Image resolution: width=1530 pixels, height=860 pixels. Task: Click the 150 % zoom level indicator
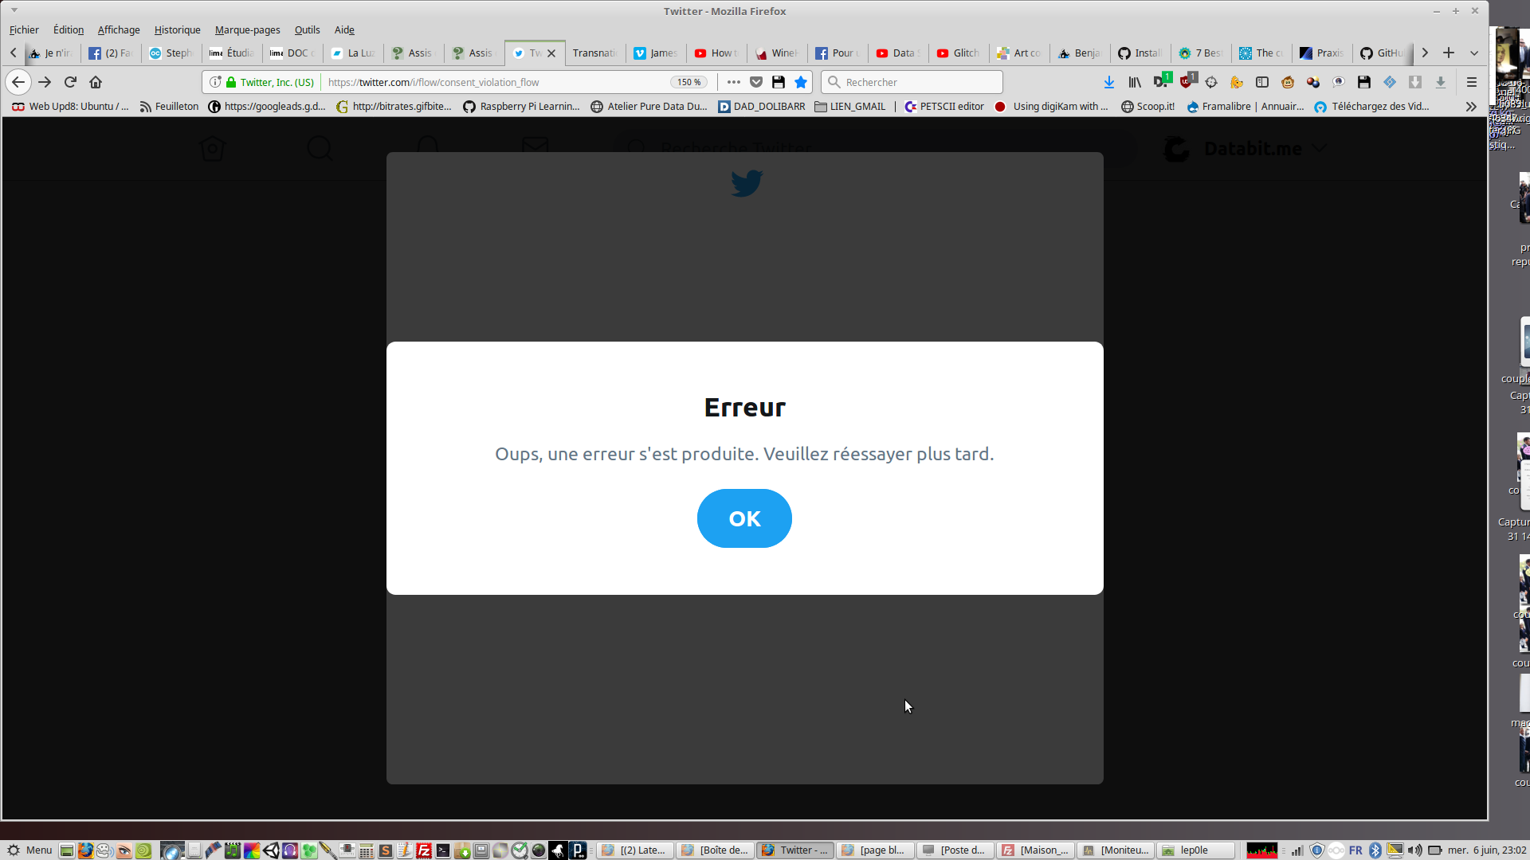coord(688,82)
